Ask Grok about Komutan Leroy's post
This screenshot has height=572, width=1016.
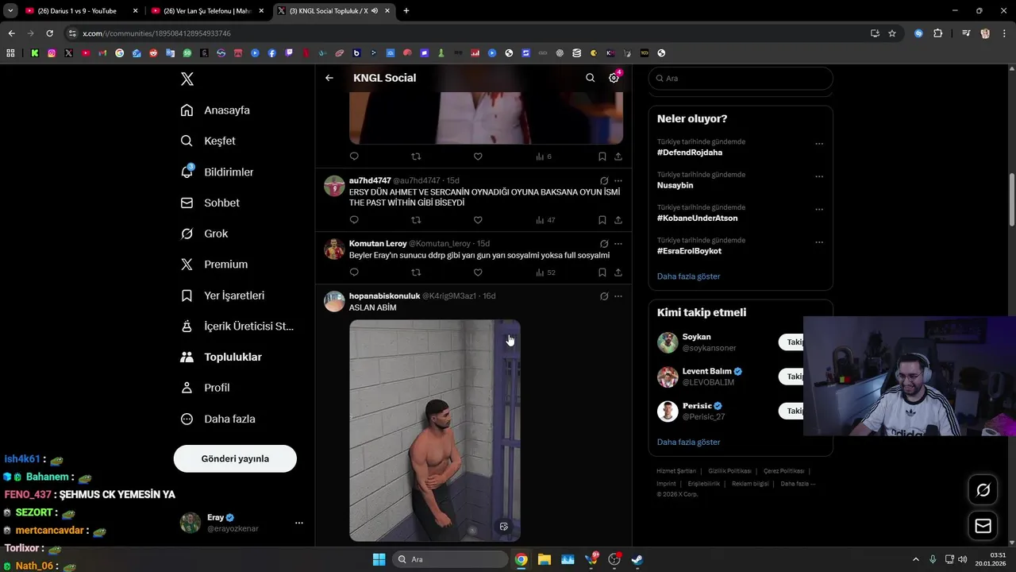604,244
